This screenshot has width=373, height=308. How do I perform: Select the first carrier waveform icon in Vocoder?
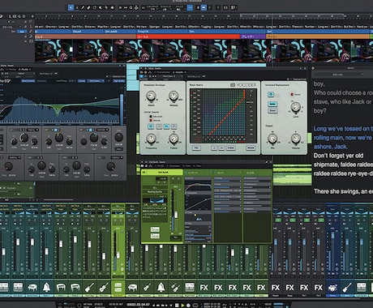pyautogui.click(x=151, y=126)
